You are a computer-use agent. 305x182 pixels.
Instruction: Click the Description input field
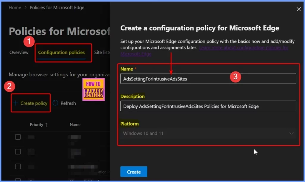208,106
